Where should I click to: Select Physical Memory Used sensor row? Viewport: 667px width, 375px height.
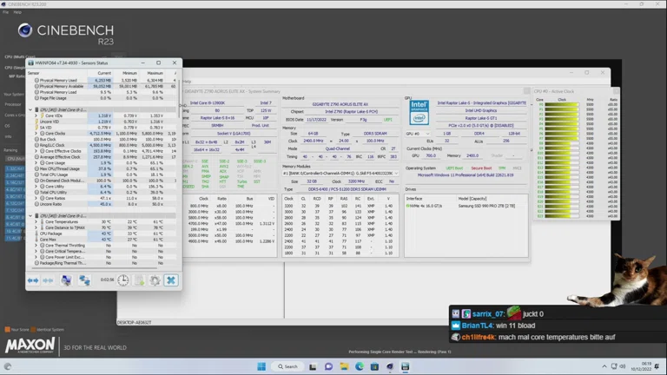pyautogui.click(x=56, y=80)
